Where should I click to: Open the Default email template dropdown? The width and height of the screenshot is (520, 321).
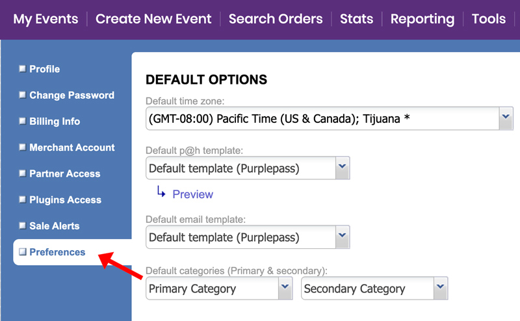pos(248,237)
